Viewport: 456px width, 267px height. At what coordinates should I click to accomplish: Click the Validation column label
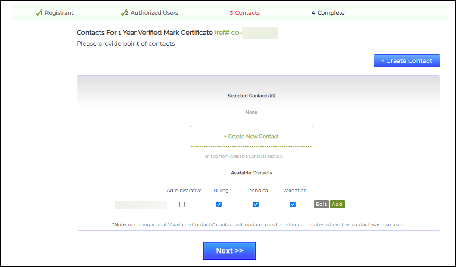pyautogui.click(x=295, y=190)
